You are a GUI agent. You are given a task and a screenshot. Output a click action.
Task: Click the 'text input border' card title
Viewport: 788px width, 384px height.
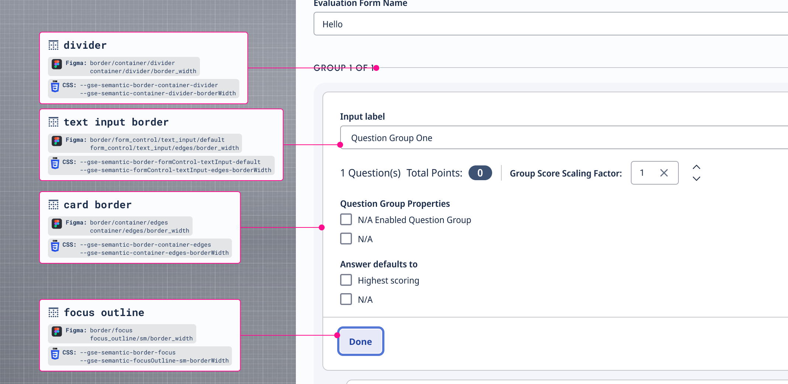coord(116,122)
